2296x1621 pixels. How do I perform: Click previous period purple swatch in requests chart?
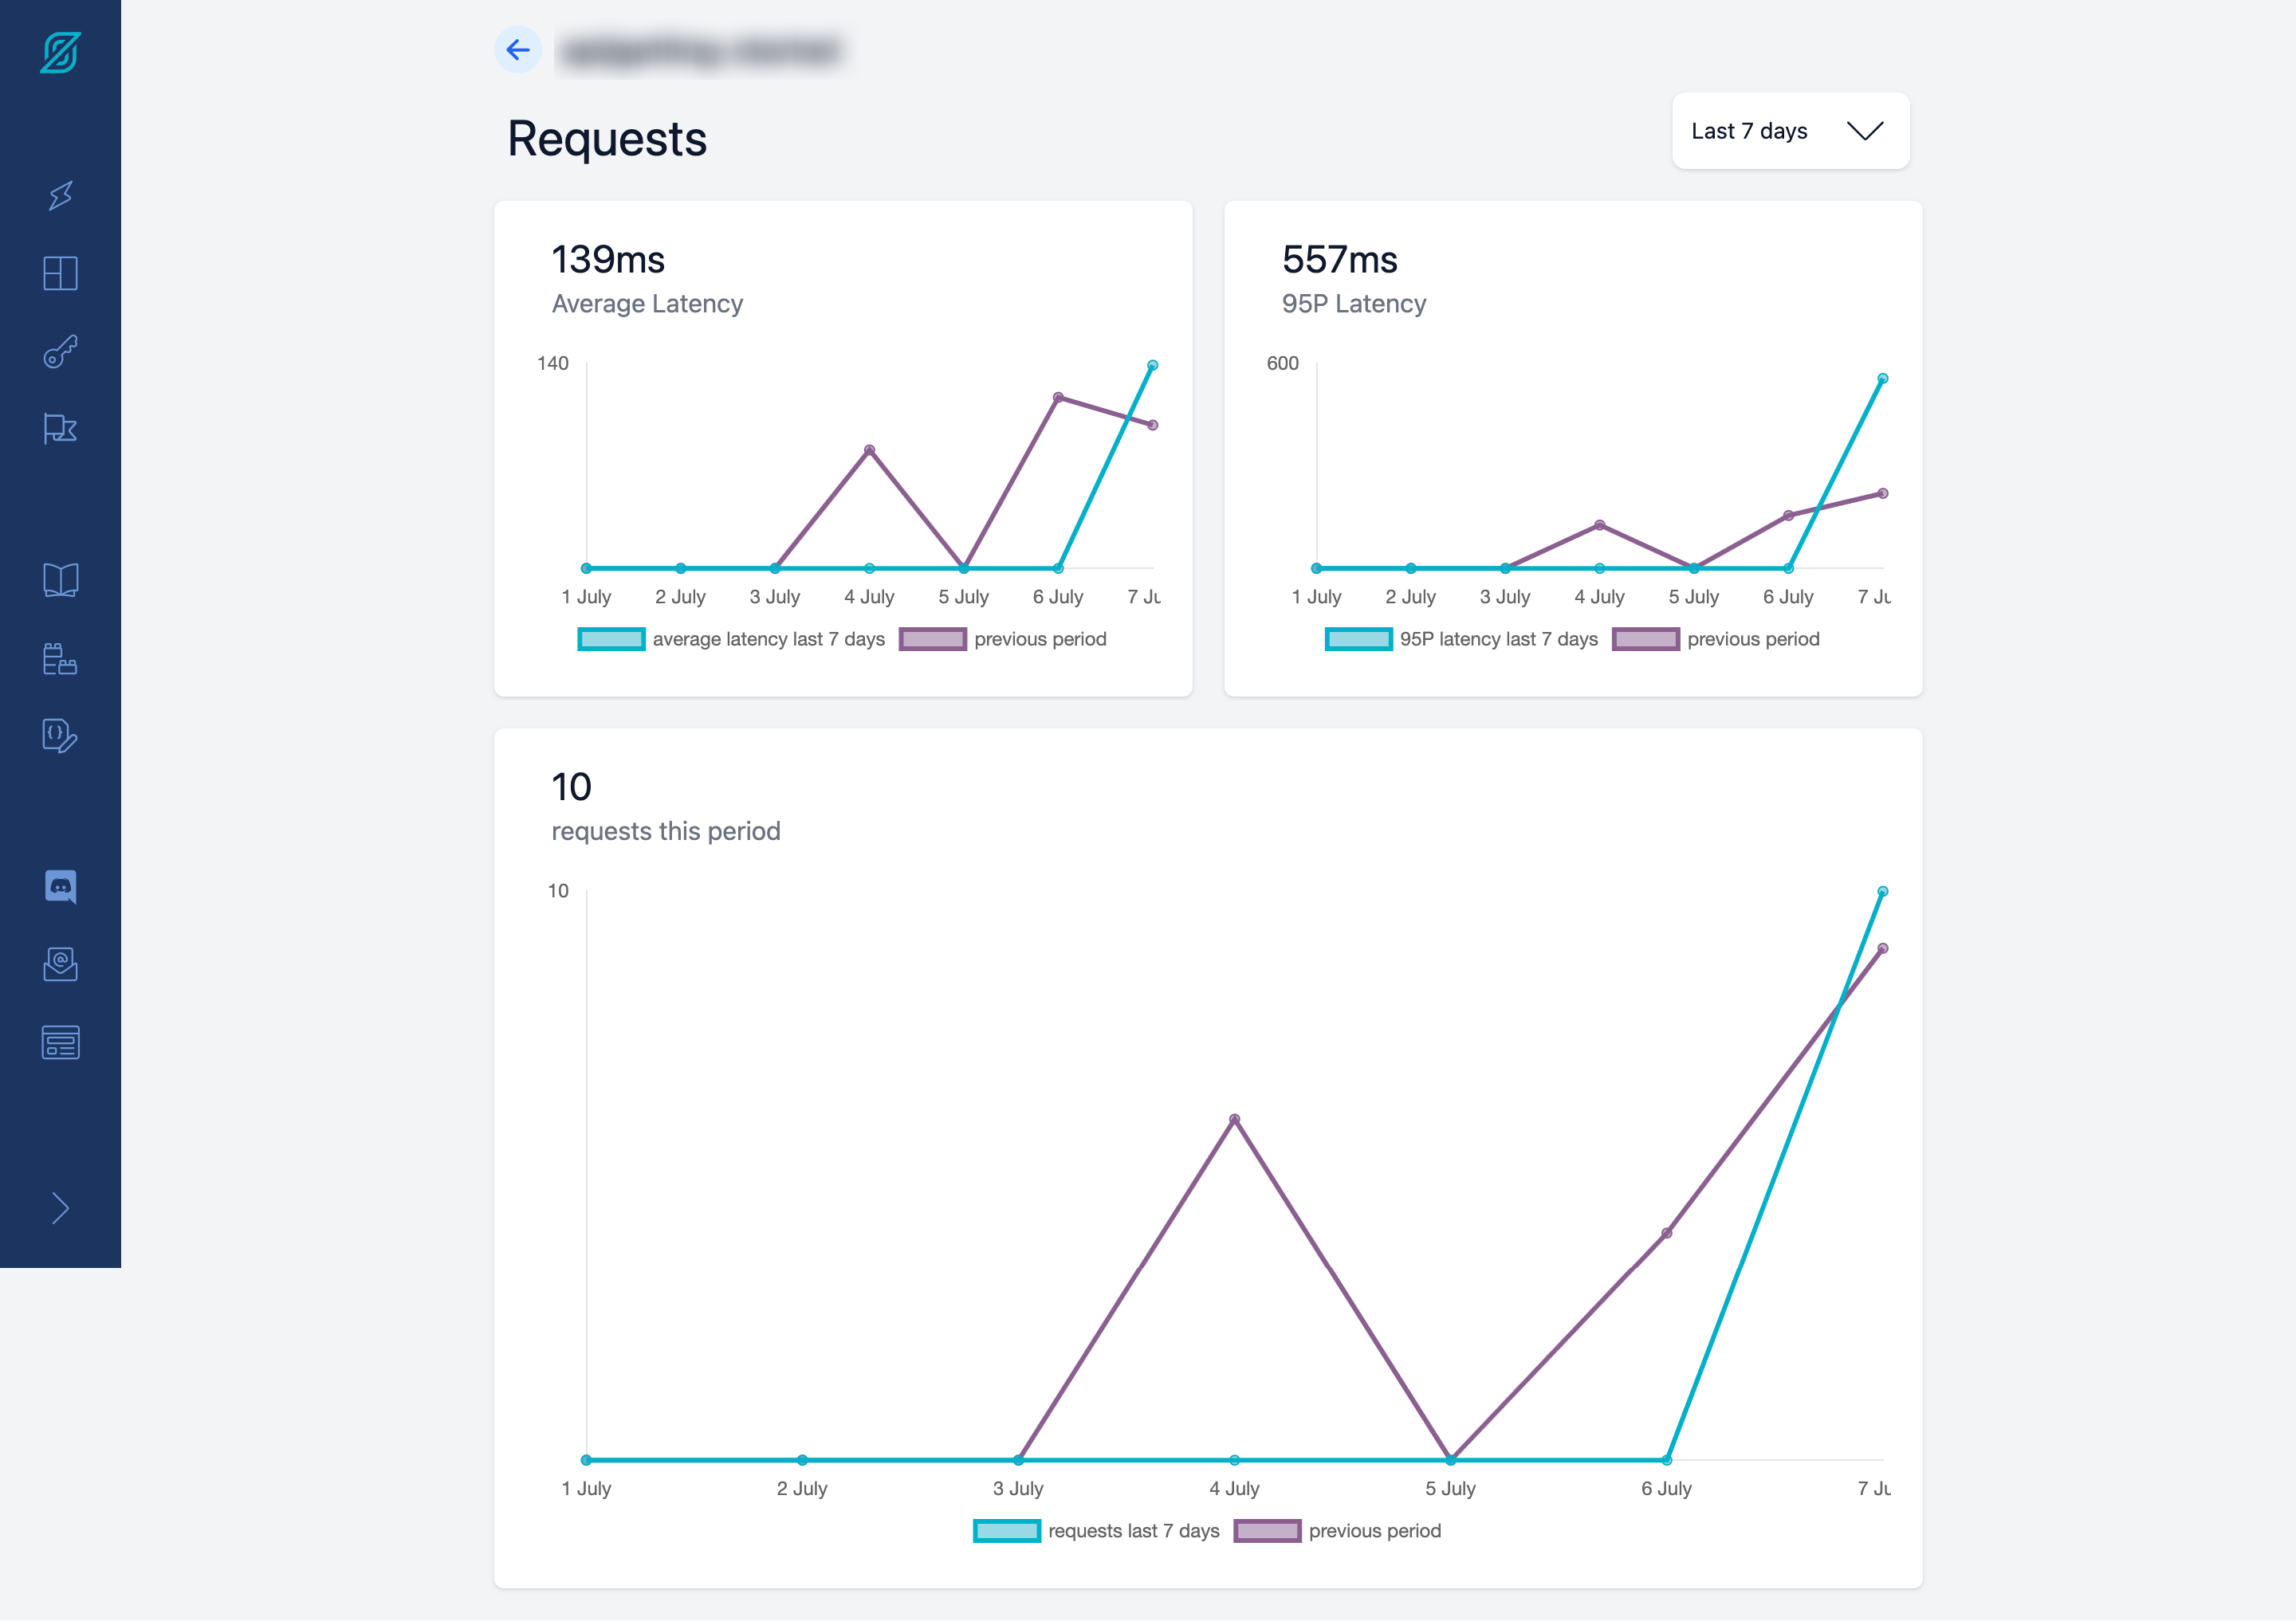pyautogui.click(x=1267, y=1531)
